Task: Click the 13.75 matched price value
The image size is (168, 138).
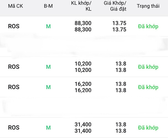Action: point(119,23)
